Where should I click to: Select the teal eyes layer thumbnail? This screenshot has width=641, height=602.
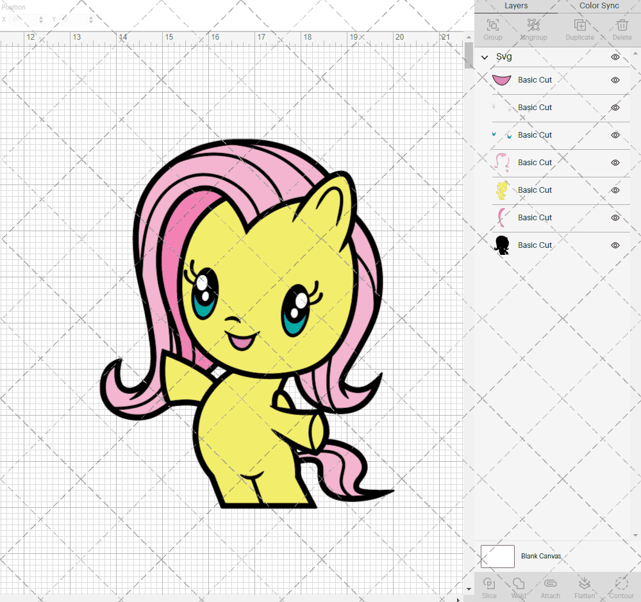pyautogui.click(x=502, y=134)
